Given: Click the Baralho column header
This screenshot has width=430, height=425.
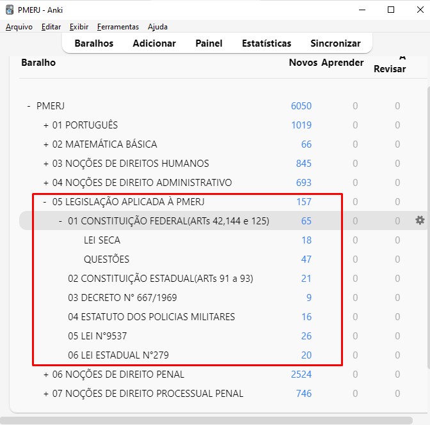Looking at the screenshot, I should 38,63.
